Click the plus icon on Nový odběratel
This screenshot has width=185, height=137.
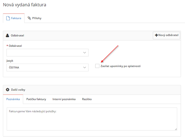[156, 35]
